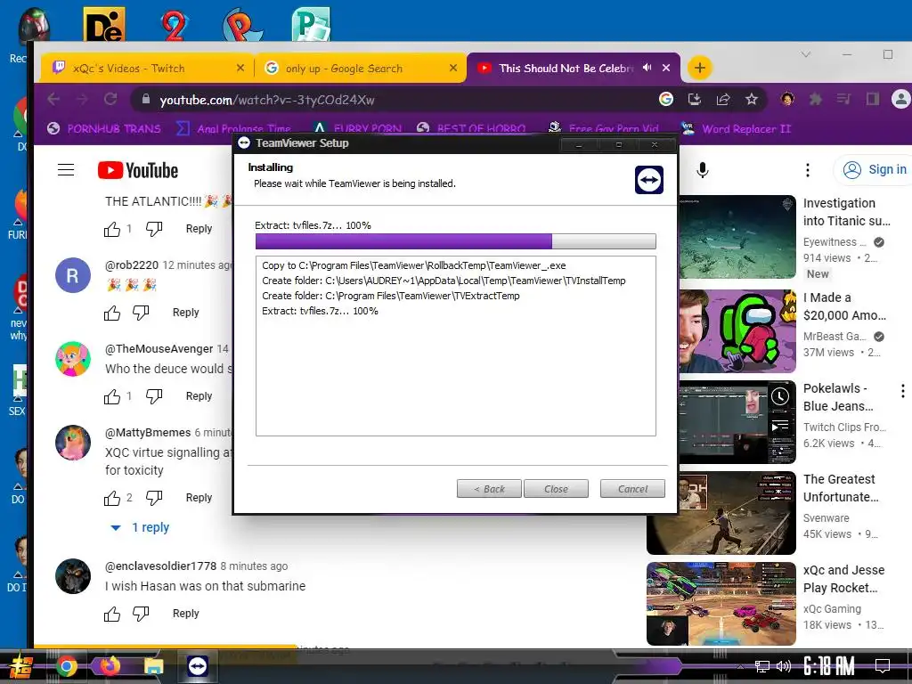Image resolution: width=912 pixels, height=684 pixels.
Task: Switch to only up - Google Search tab
Action: [361, 68]
